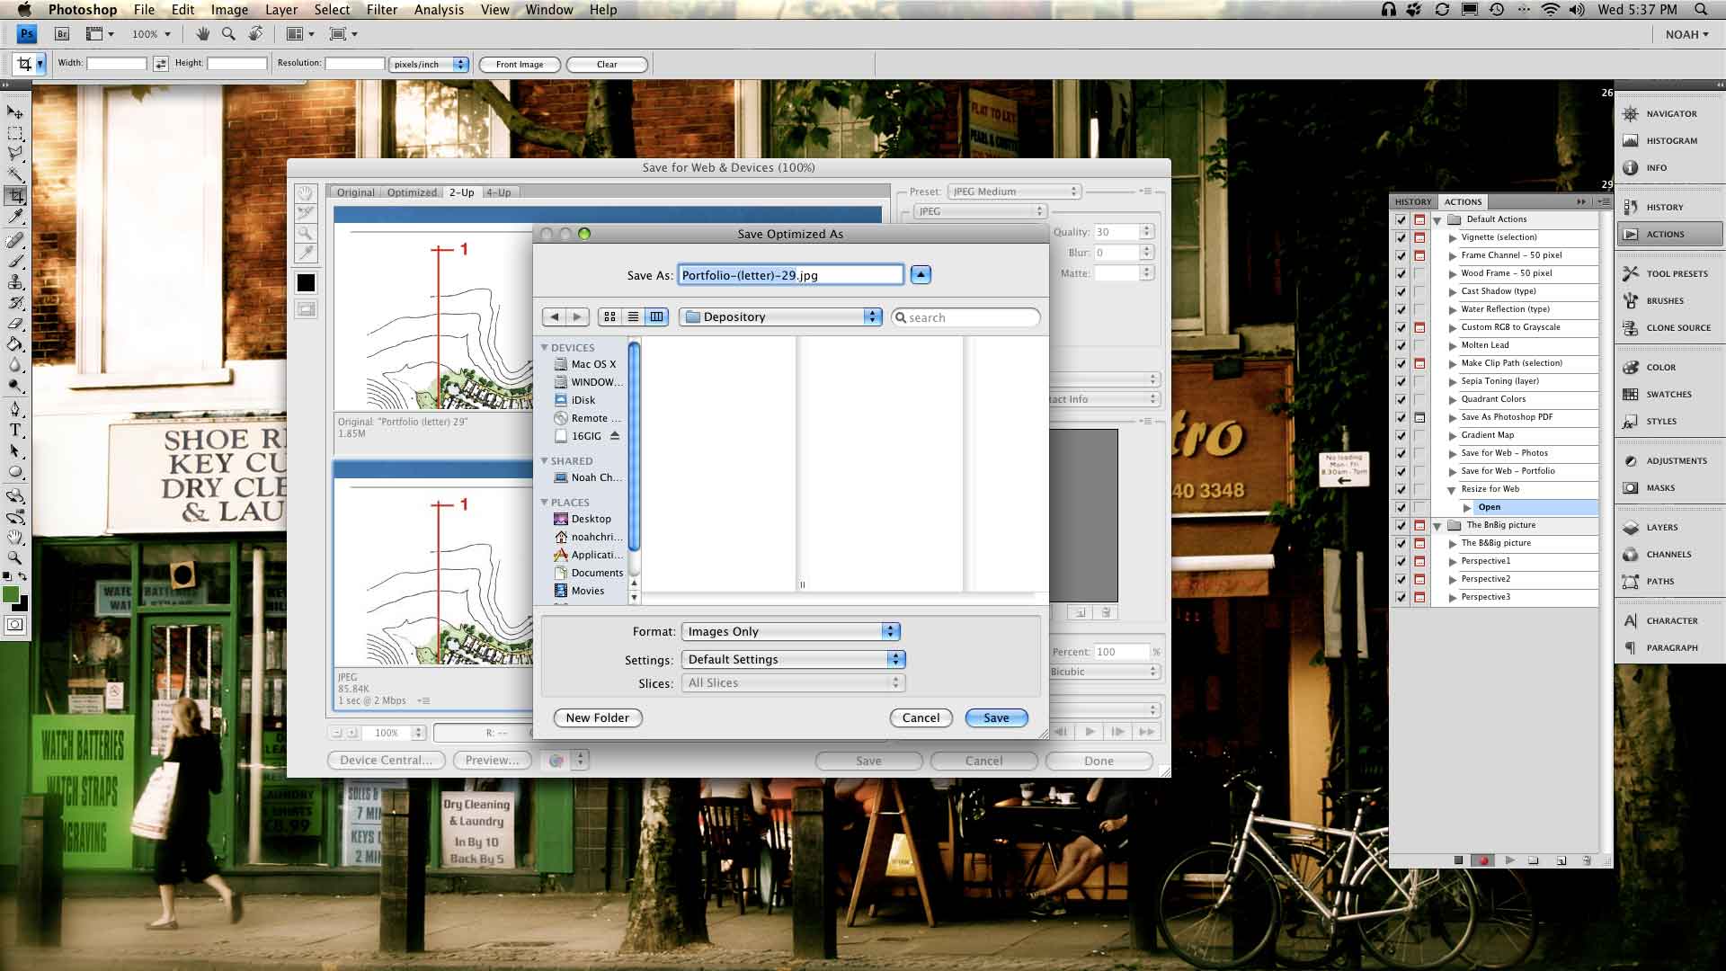Click the Wi-Fi status menu bar icon

click(1550, 10)
